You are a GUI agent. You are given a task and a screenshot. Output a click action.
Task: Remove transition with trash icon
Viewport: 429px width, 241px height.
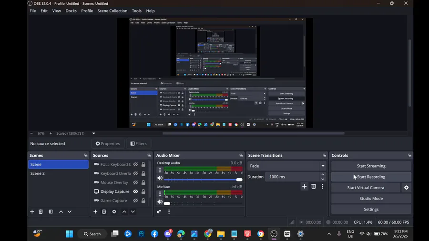(x=314, y=186)
